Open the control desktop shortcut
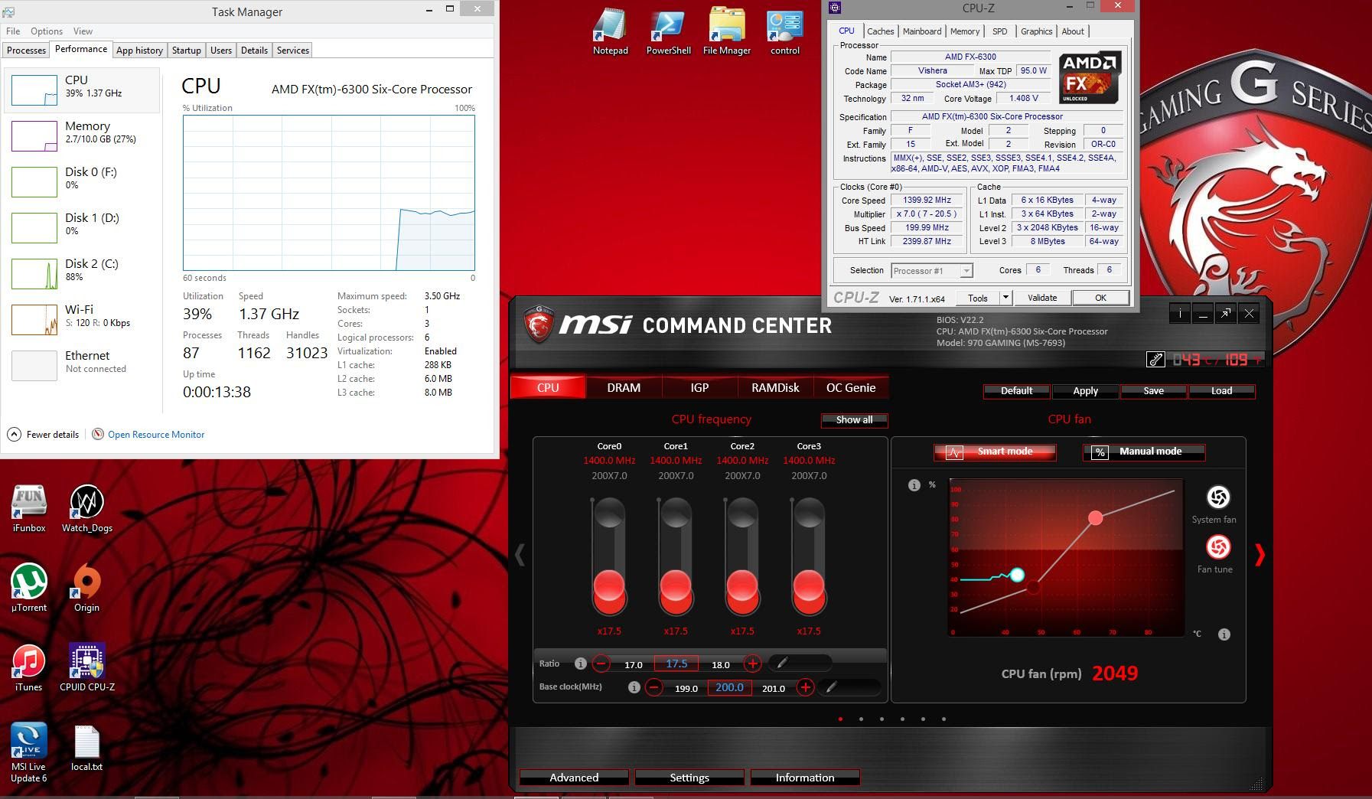The height and width of the screenshot is (799, 1372). tap(784, 32)
